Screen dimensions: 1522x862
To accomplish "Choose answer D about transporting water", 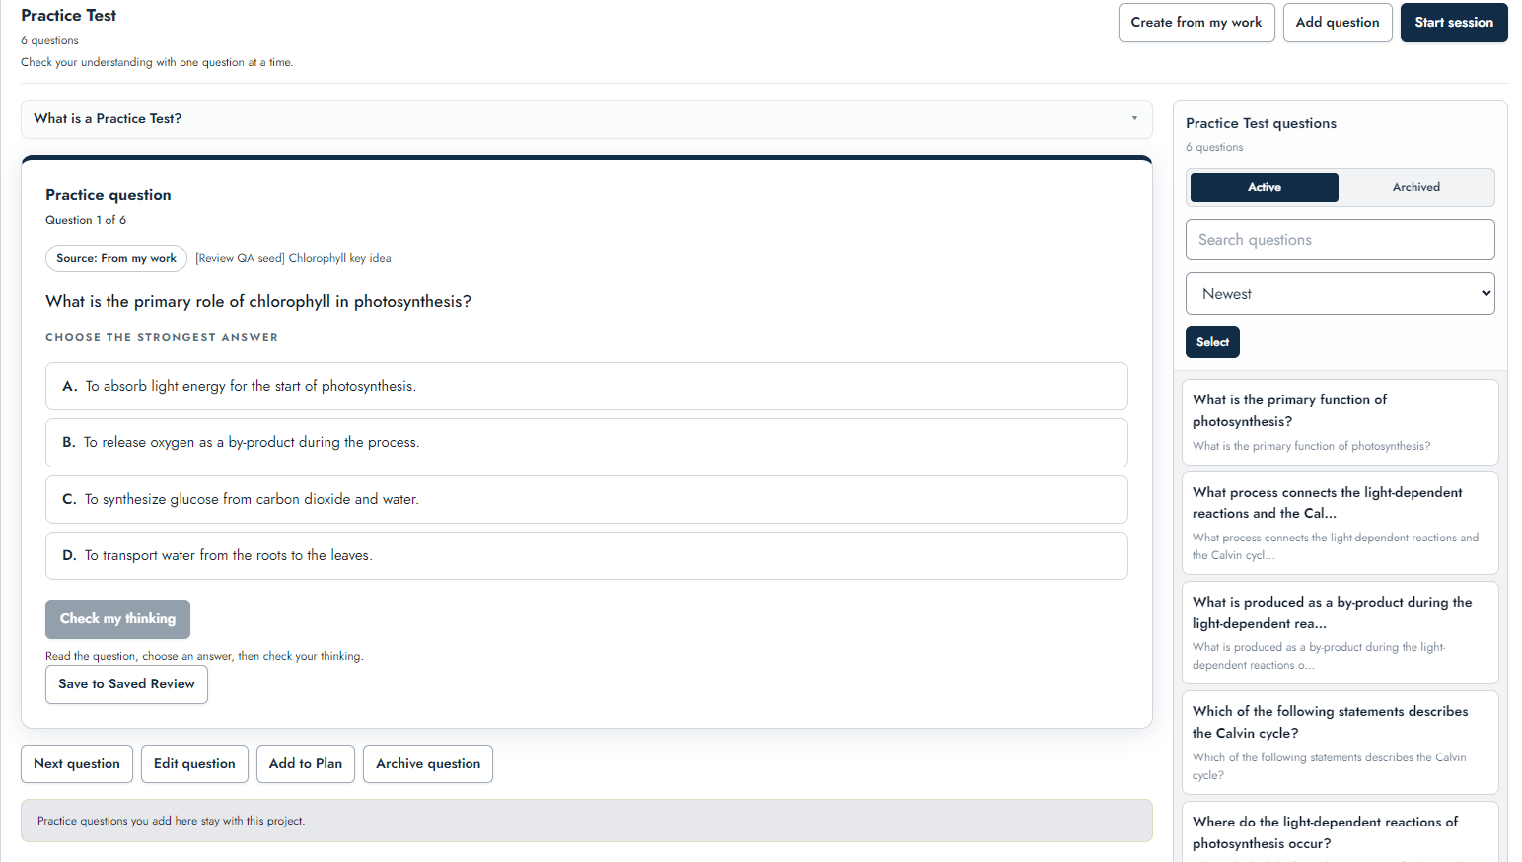I will click(586, 556).
